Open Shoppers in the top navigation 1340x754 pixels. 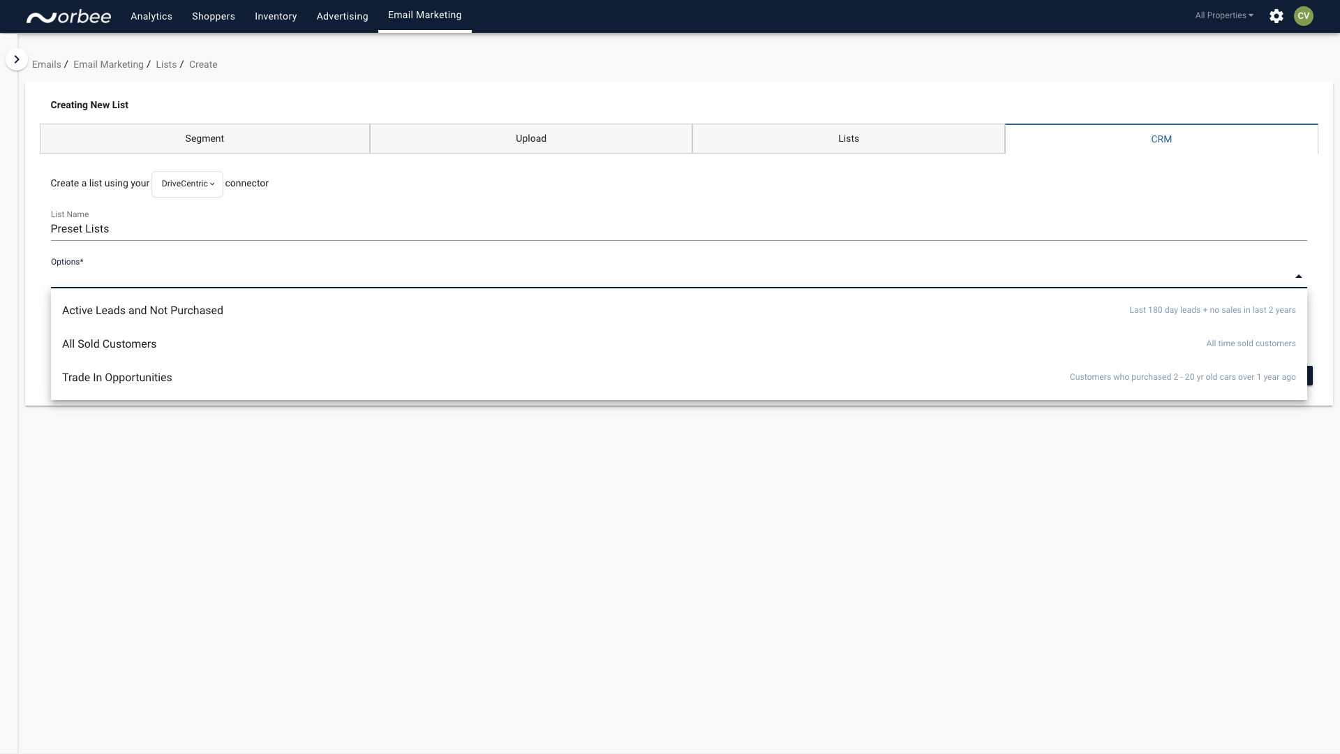[x=213, y=17]
